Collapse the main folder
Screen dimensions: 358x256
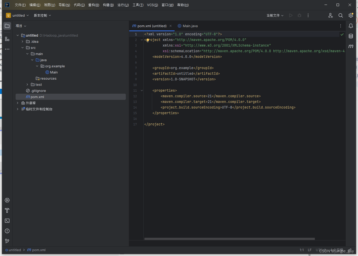coord(27,54)
